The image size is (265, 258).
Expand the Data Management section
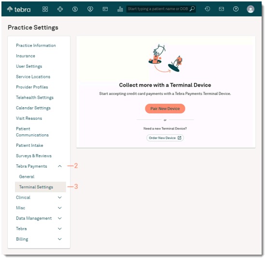point(60,218)
